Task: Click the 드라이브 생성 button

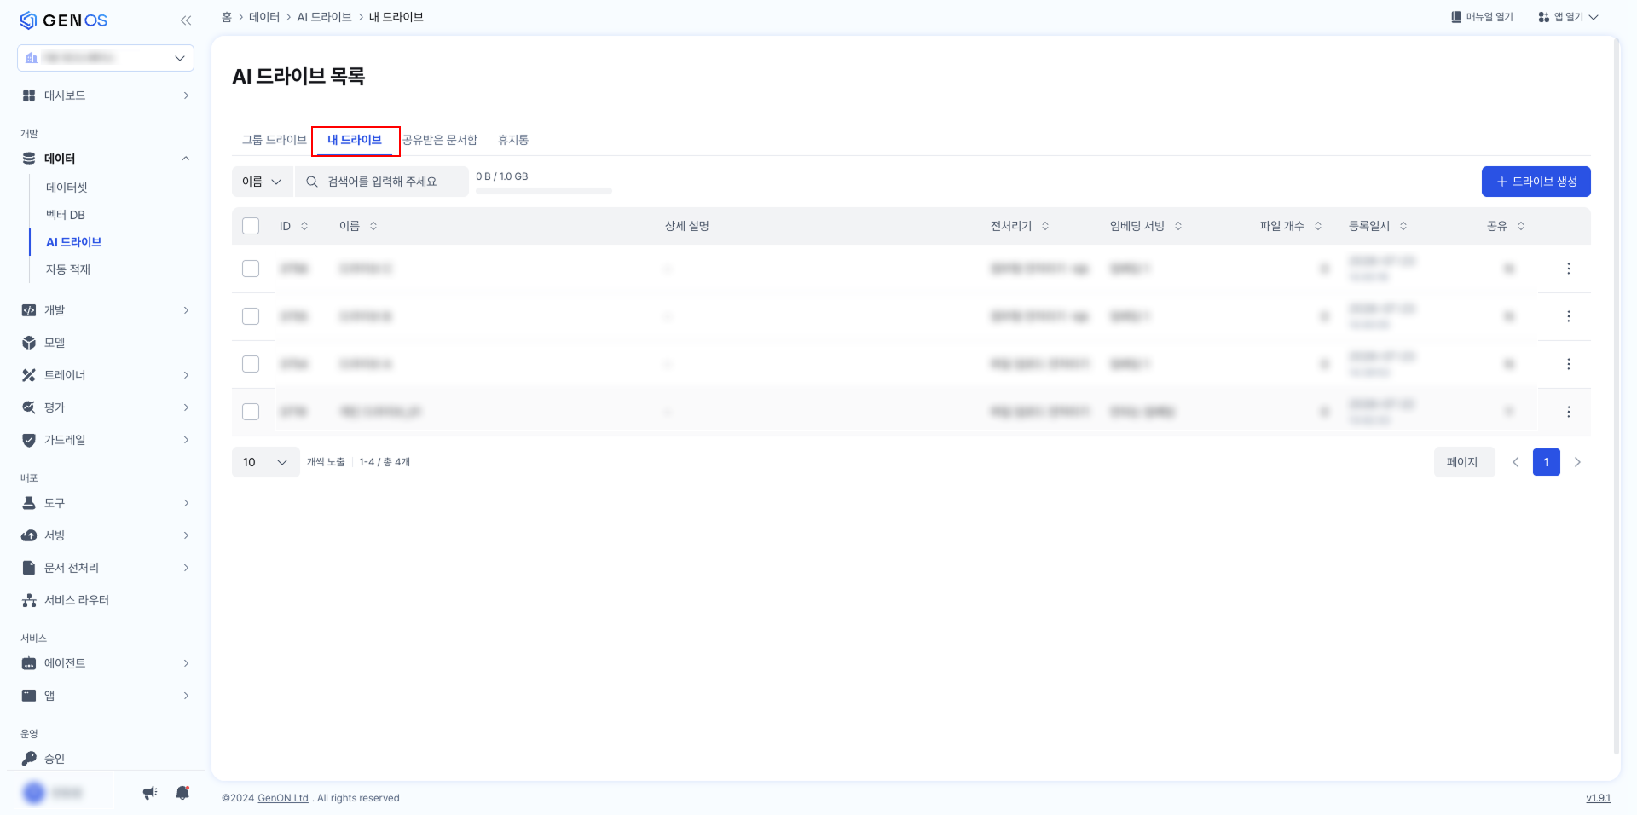Action: (1536, 182)
